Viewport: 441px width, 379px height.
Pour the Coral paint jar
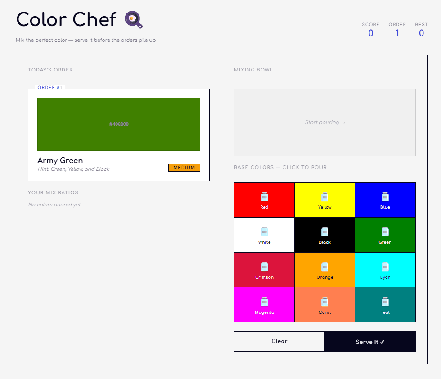tap(324, 304)
